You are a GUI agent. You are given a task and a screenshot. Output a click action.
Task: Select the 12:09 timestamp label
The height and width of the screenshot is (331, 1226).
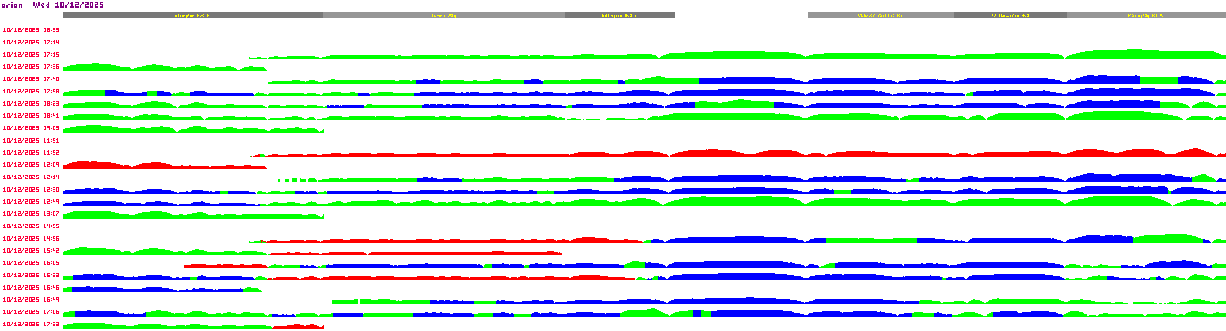pyautogui.click(x=31, y=165)
